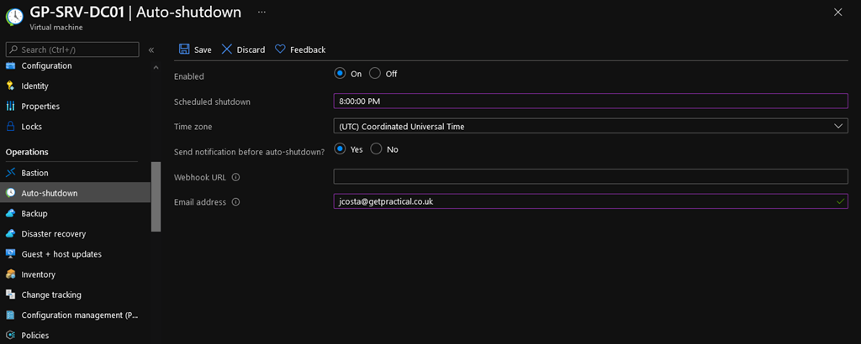Choose No for send notification
Image resolution: width=861 pixels, height=344 pixels.
point(376,149)
